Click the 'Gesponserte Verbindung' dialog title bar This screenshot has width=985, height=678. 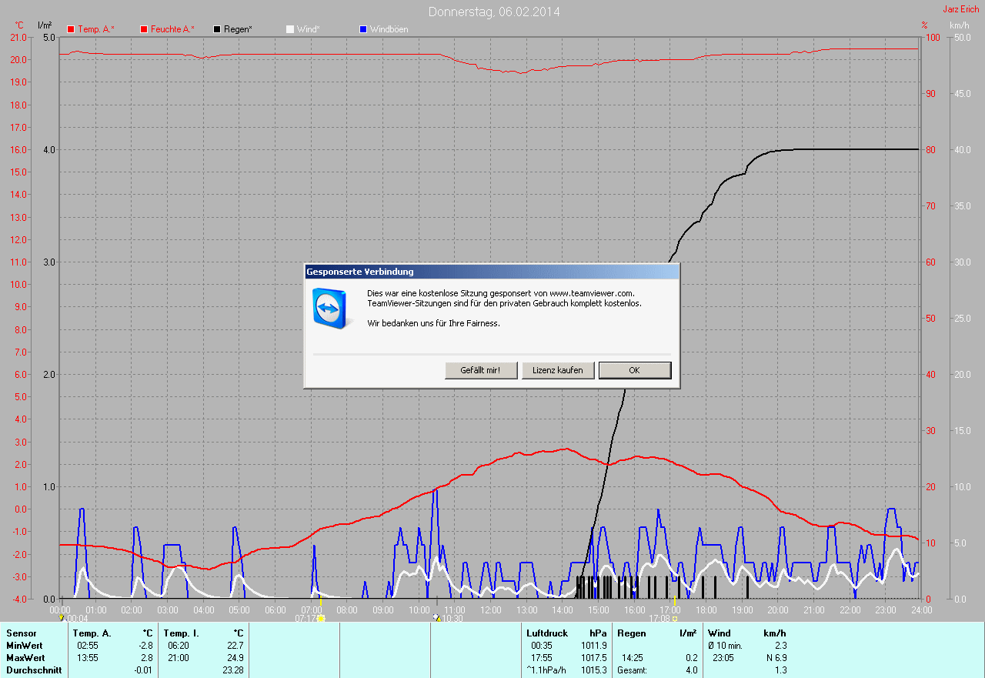point(492,272)
